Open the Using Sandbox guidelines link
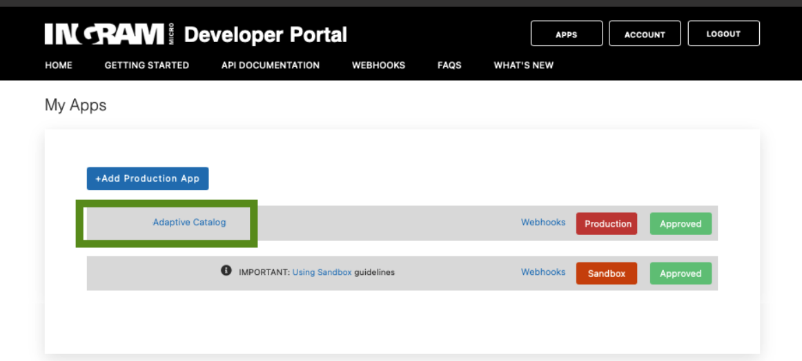Image resolution: width=802 pixels, height=361 pixels. (x=322, y=272)
